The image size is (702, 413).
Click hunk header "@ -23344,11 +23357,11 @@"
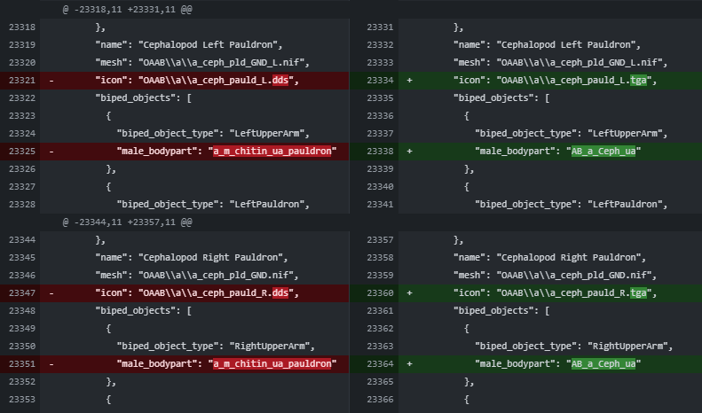[x=127, y=222]
